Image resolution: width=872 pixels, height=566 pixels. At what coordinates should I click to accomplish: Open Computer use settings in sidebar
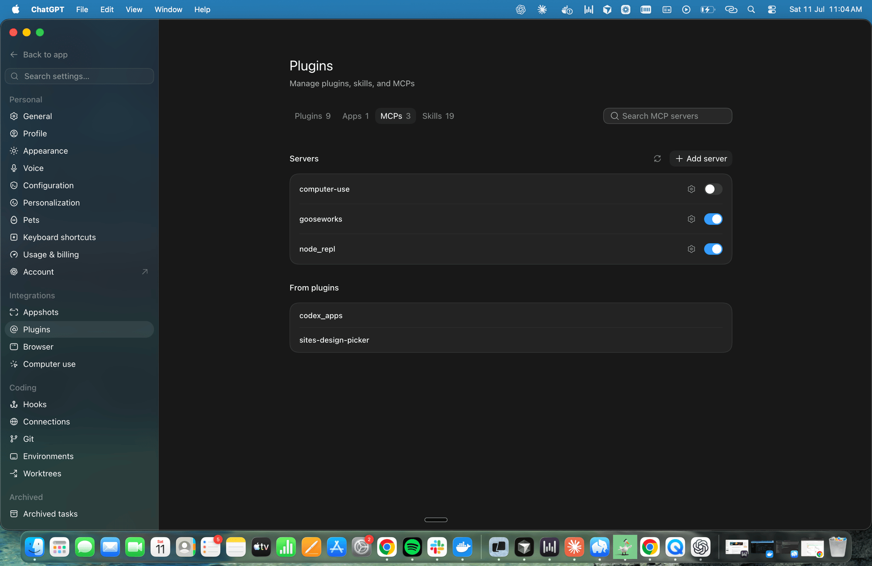[79, 364]
